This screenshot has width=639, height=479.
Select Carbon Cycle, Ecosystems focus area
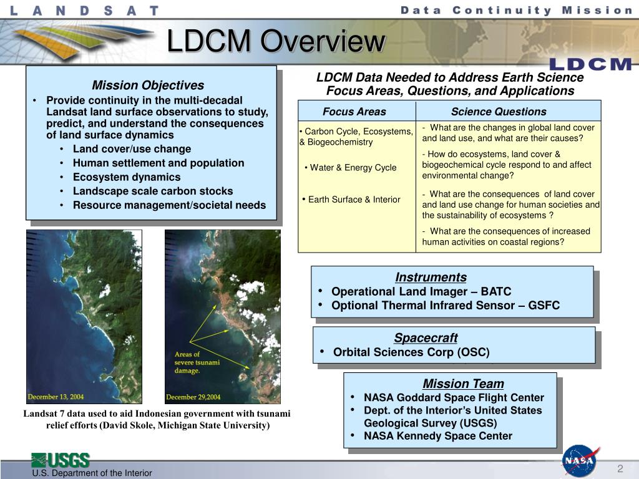[356, 137]
